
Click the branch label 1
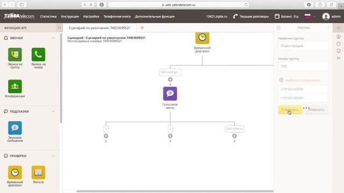click(106, 129)
